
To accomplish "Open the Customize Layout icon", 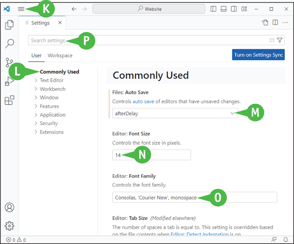I will pos(244,9).
